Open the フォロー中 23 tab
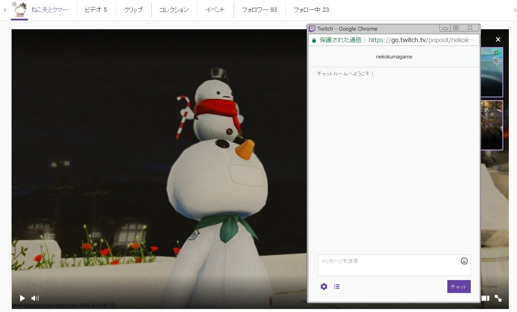Image resolution: width=517 pixels, height=312 pixels. click(311, 10)
